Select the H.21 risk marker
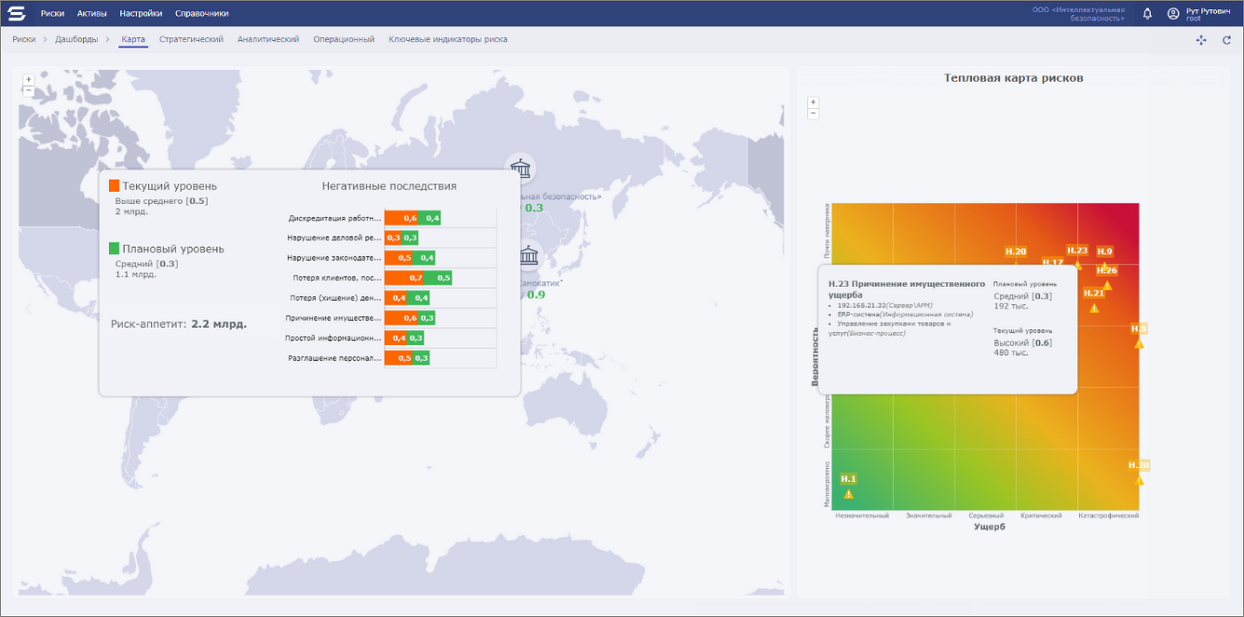 (1094, 306)
